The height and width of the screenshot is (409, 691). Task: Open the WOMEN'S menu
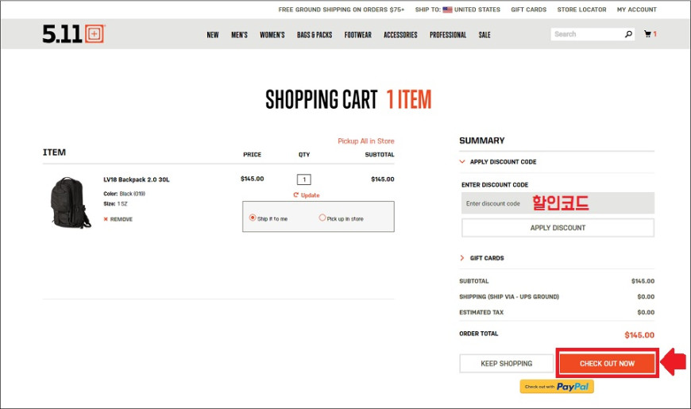(x=272, y=35)
